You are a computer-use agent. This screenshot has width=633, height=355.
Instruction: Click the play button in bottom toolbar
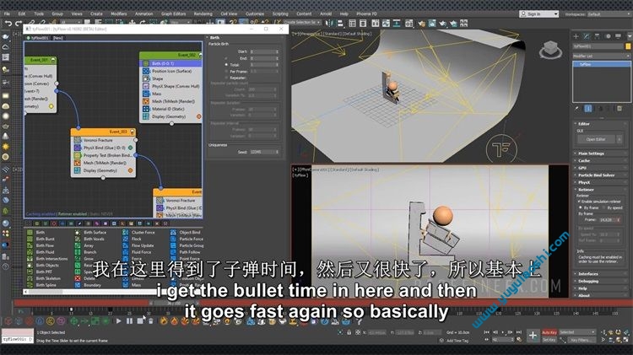(x=118, y=321)
